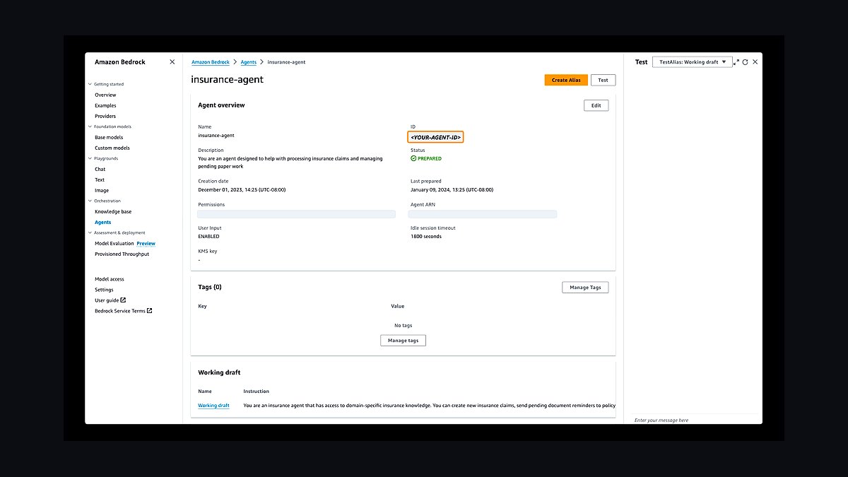Image resolution: width=848 pixels, height=477 pixels.
Task: Open the Chat playground
Action: tap(100, 169)
